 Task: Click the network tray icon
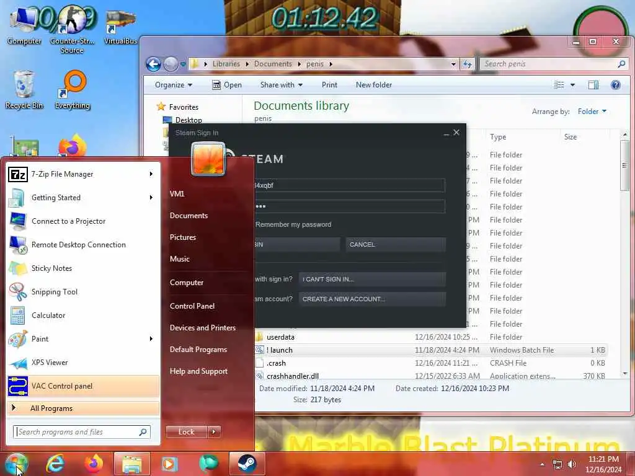[x=557, y=464]
